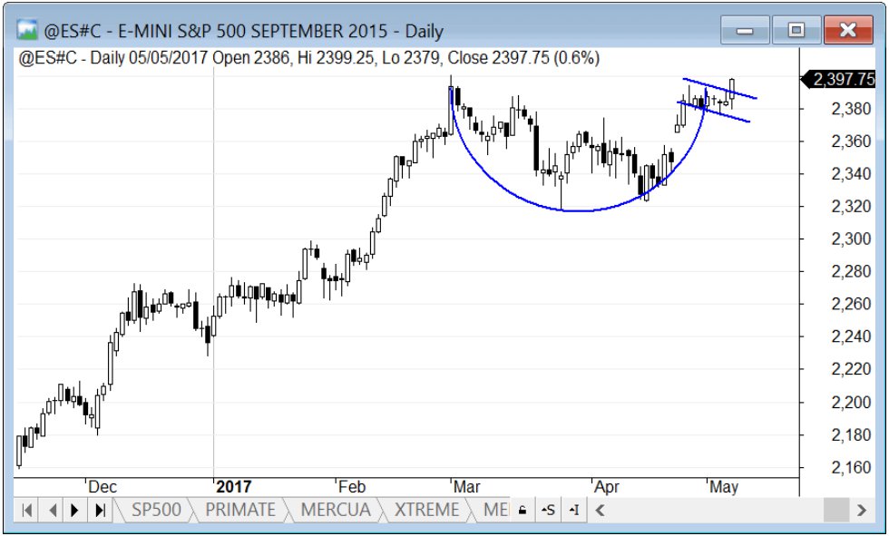This screenshot has height=536, width=889.
Task: Click the current price label 2,397.75
Action: [x=839, y=79]
